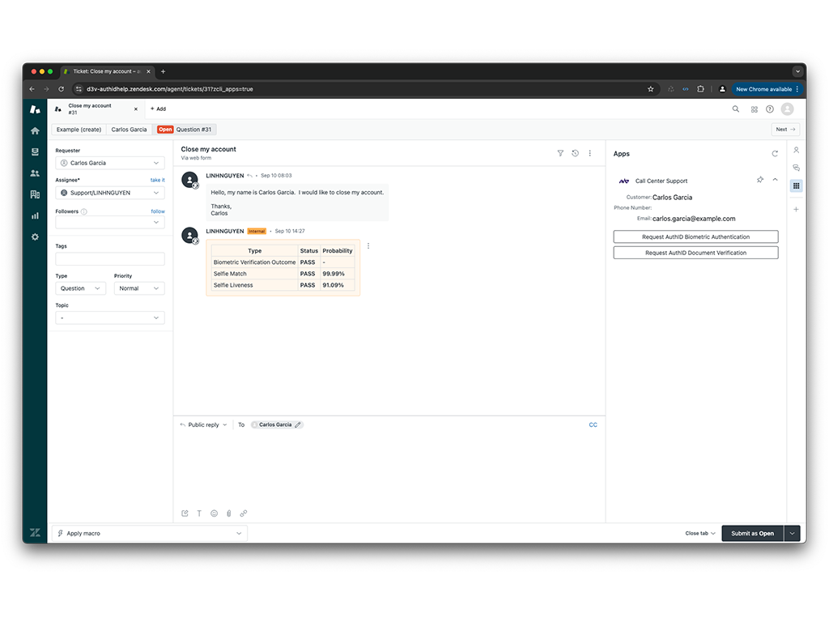Switch to the Carlos Garcia tab
This screenshot has width=829, height=622.
pyautogui.click(x=129, y=130)
